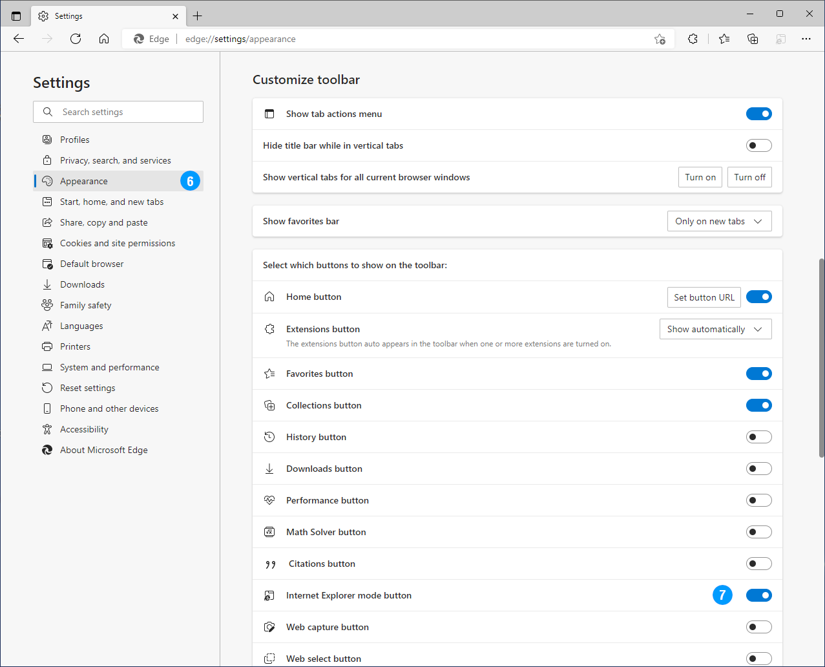Turn on the History button toggle
Screen dimensions: 825x667
tap(758, 436)
